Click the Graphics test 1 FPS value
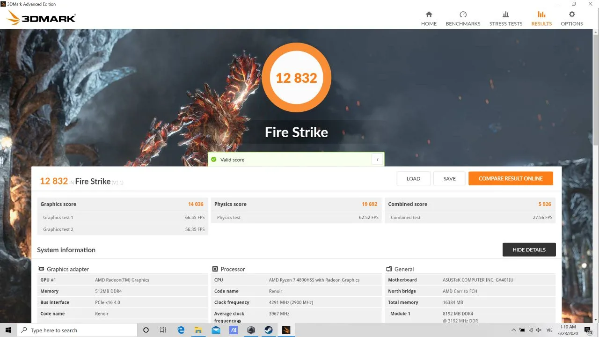Image resolution: width=599 pixels, height=337 pixels. tap(195, 217)
